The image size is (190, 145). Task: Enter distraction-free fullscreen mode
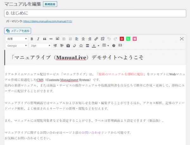pos(182,39)
